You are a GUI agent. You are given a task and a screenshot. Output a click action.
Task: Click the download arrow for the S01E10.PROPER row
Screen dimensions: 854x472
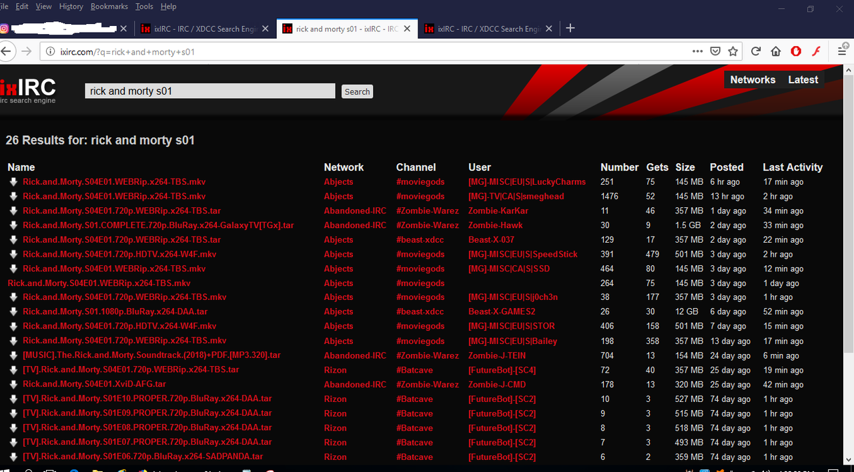coord(13,399)
